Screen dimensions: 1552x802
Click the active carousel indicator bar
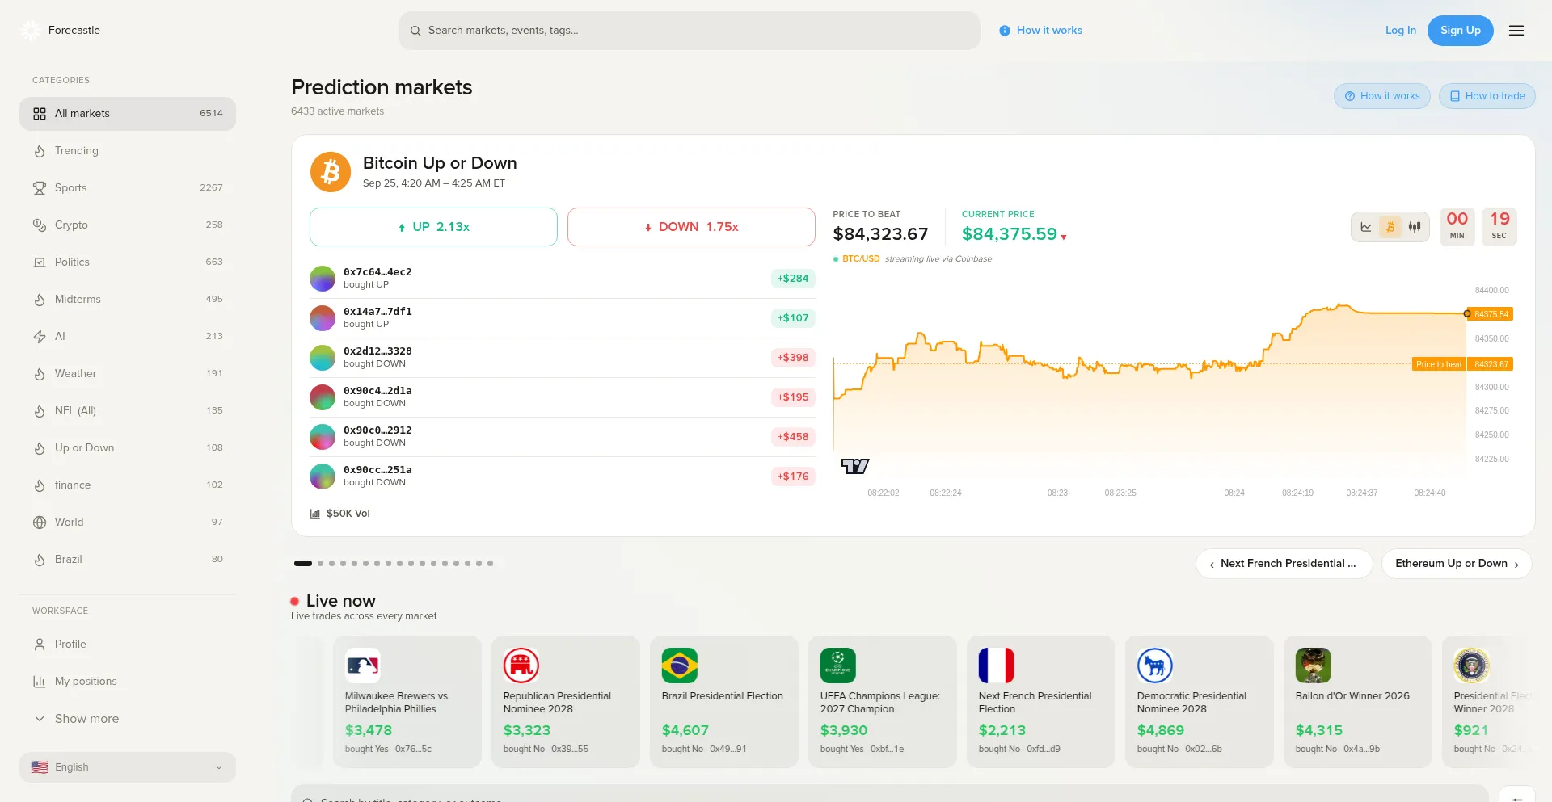point(303,563)
